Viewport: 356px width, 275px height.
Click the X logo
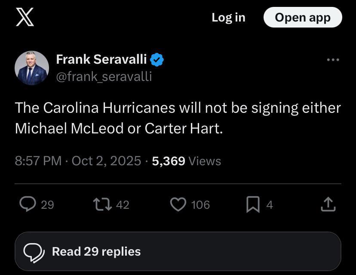[25, 18]
